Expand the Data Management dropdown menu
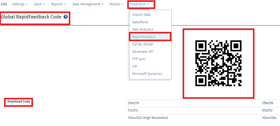 (88, 4)
